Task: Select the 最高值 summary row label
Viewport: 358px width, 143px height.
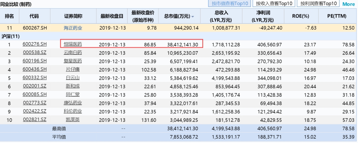Action: click(x=59, y=129)
